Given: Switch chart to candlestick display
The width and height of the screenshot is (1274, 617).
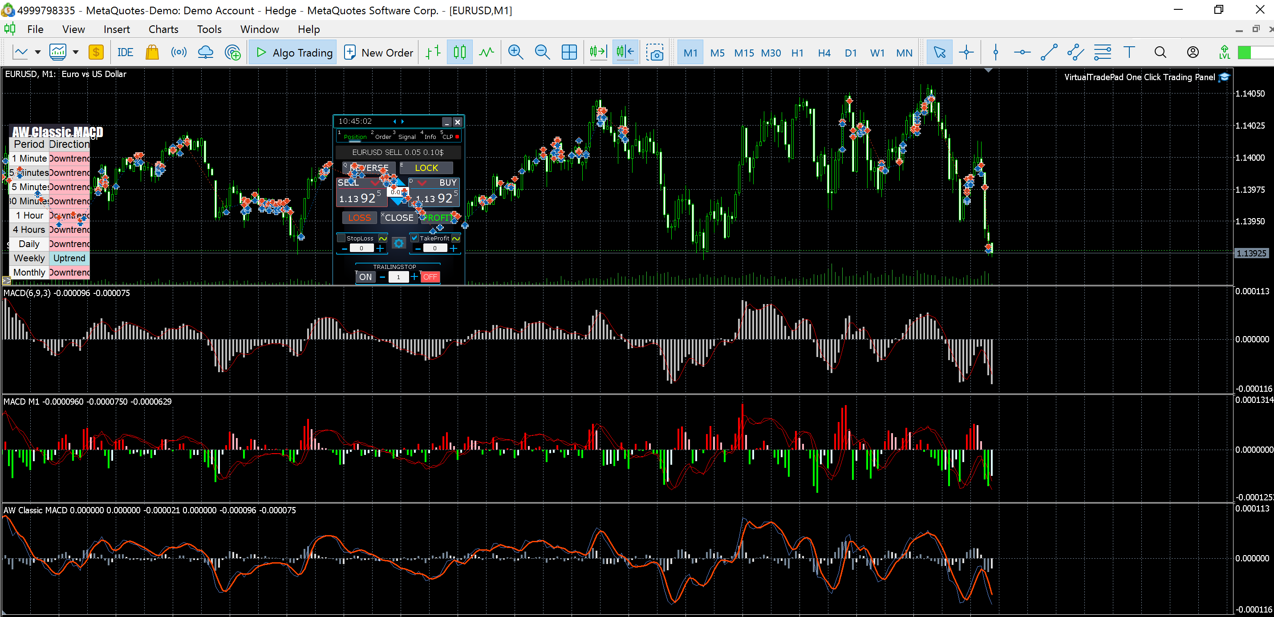Looking at the screenshot, I should point(459,53).
